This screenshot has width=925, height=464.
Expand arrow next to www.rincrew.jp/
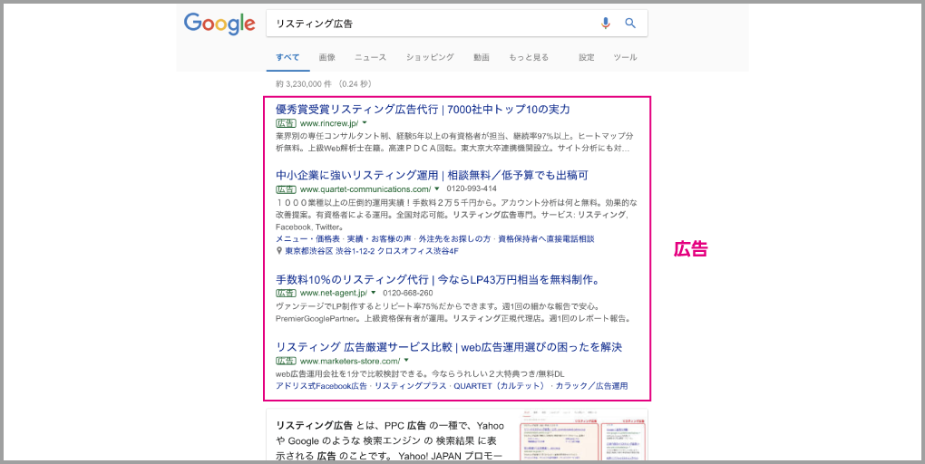365,122
